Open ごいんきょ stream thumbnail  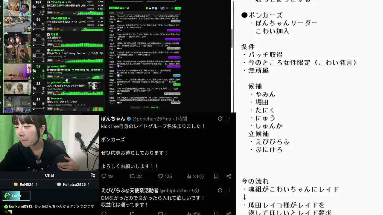pyautogui.click(x=17, y=8)
